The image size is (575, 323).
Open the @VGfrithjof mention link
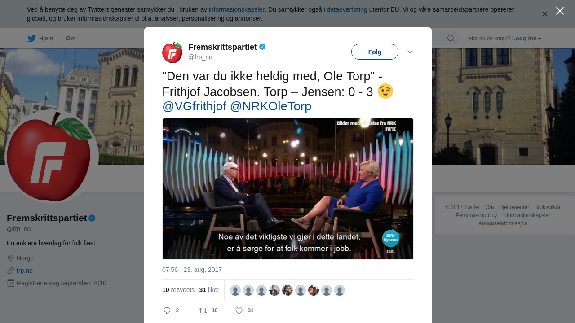point(194,106)
